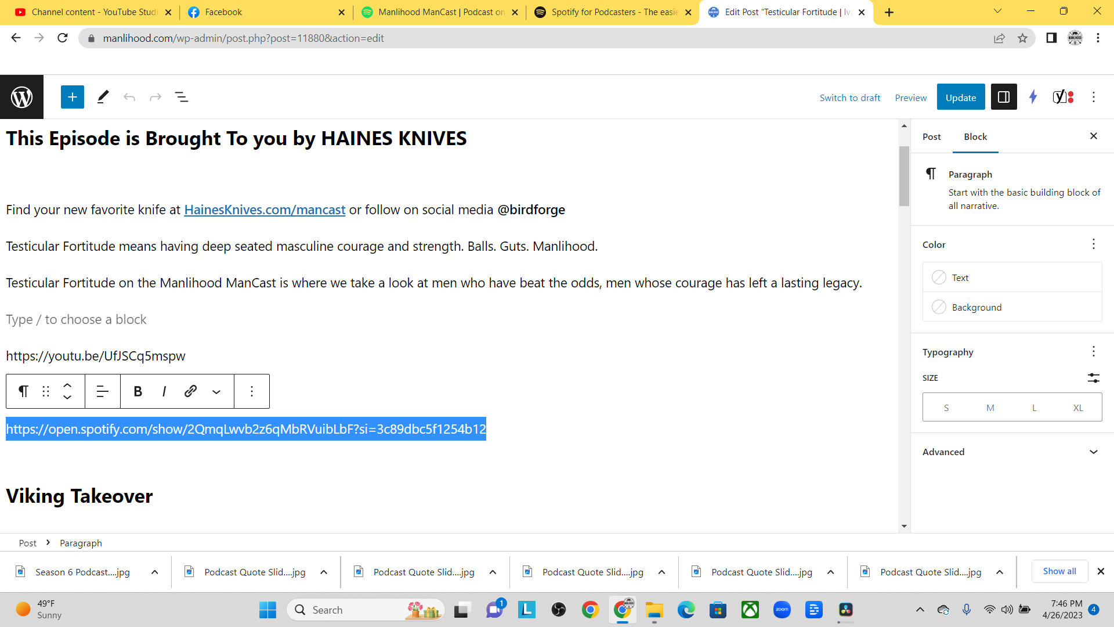Open the HainesKnives.com/mancast link
The height and width of the screenshot is (627, 1114).
[265, 210]
